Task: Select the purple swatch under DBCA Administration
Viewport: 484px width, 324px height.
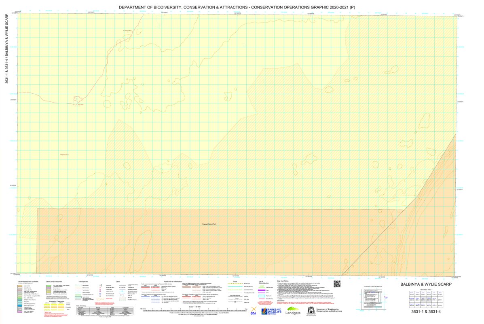Action: pos(262,290)
